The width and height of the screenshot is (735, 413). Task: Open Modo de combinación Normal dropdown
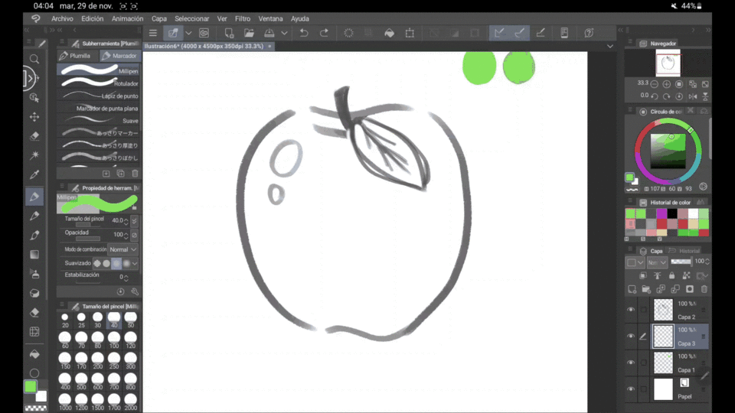point(122,249)
